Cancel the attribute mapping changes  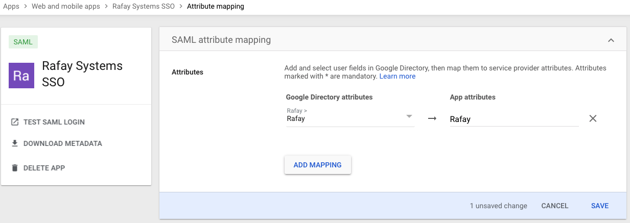(x=555, y=206)
